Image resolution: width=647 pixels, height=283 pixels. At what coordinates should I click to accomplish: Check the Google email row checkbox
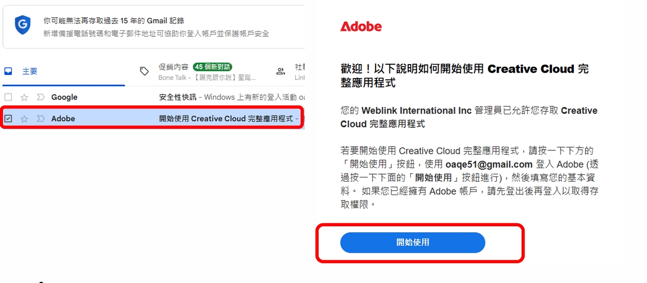(x=8, y=97)
